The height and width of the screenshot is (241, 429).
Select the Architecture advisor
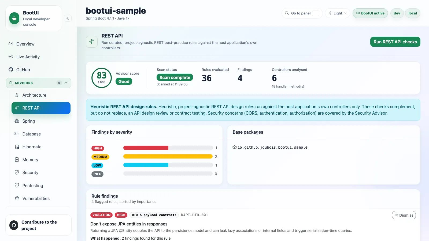41,95
